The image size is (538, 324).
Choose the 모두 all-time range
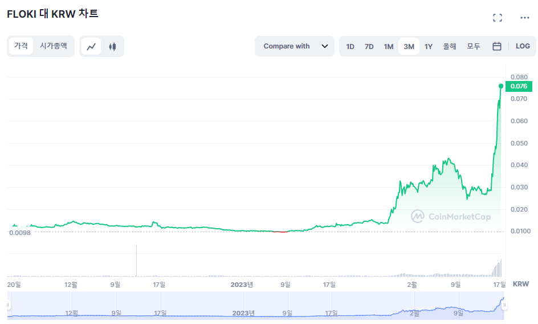click(474, 46)
